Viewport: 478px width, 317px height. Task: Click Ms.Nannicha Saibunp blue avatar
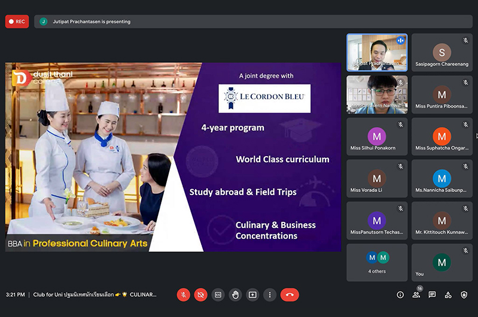click(442, 178)
